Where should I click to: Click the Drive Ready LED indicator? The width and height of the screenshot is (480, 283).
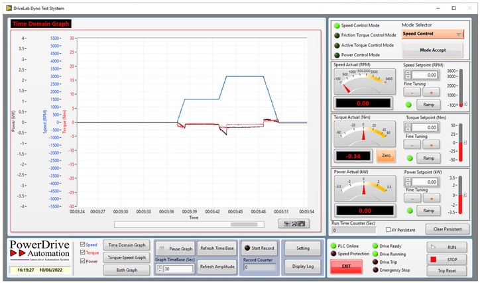[x=375, y=246]
